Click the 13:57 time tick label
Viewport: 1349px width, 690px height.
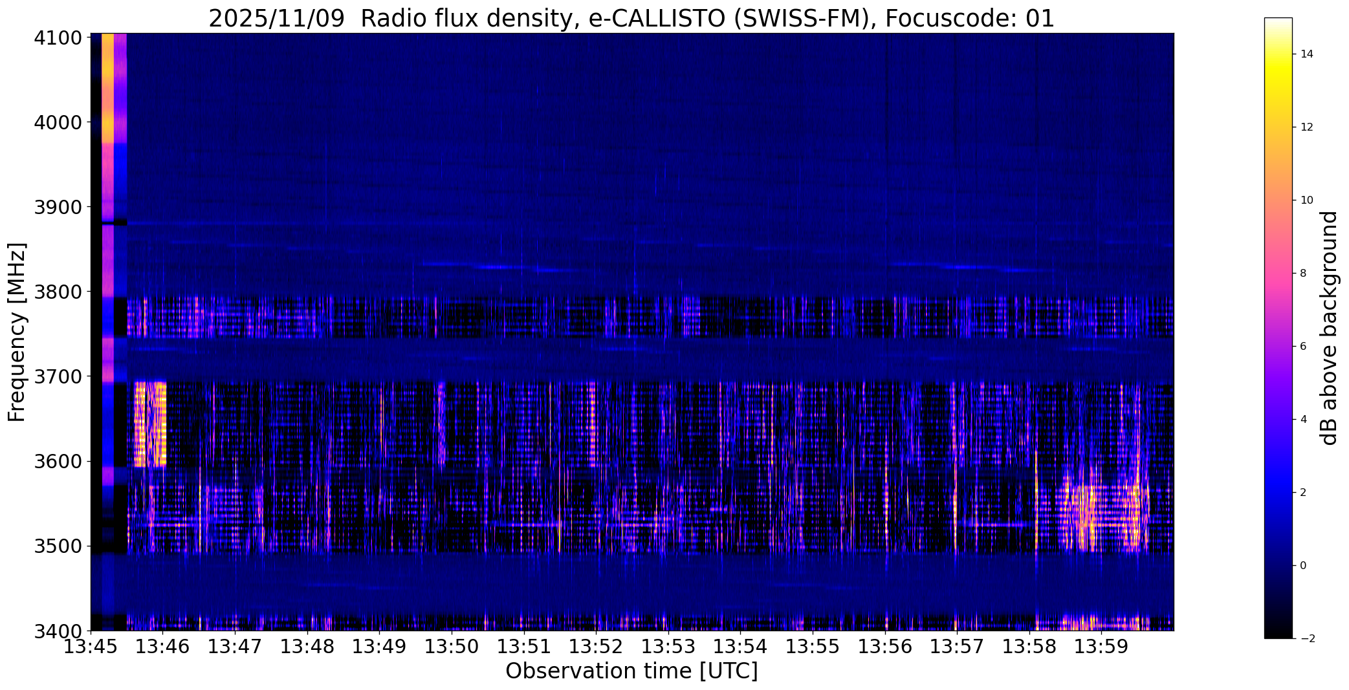pyautogui.click(x=958, y=647)
